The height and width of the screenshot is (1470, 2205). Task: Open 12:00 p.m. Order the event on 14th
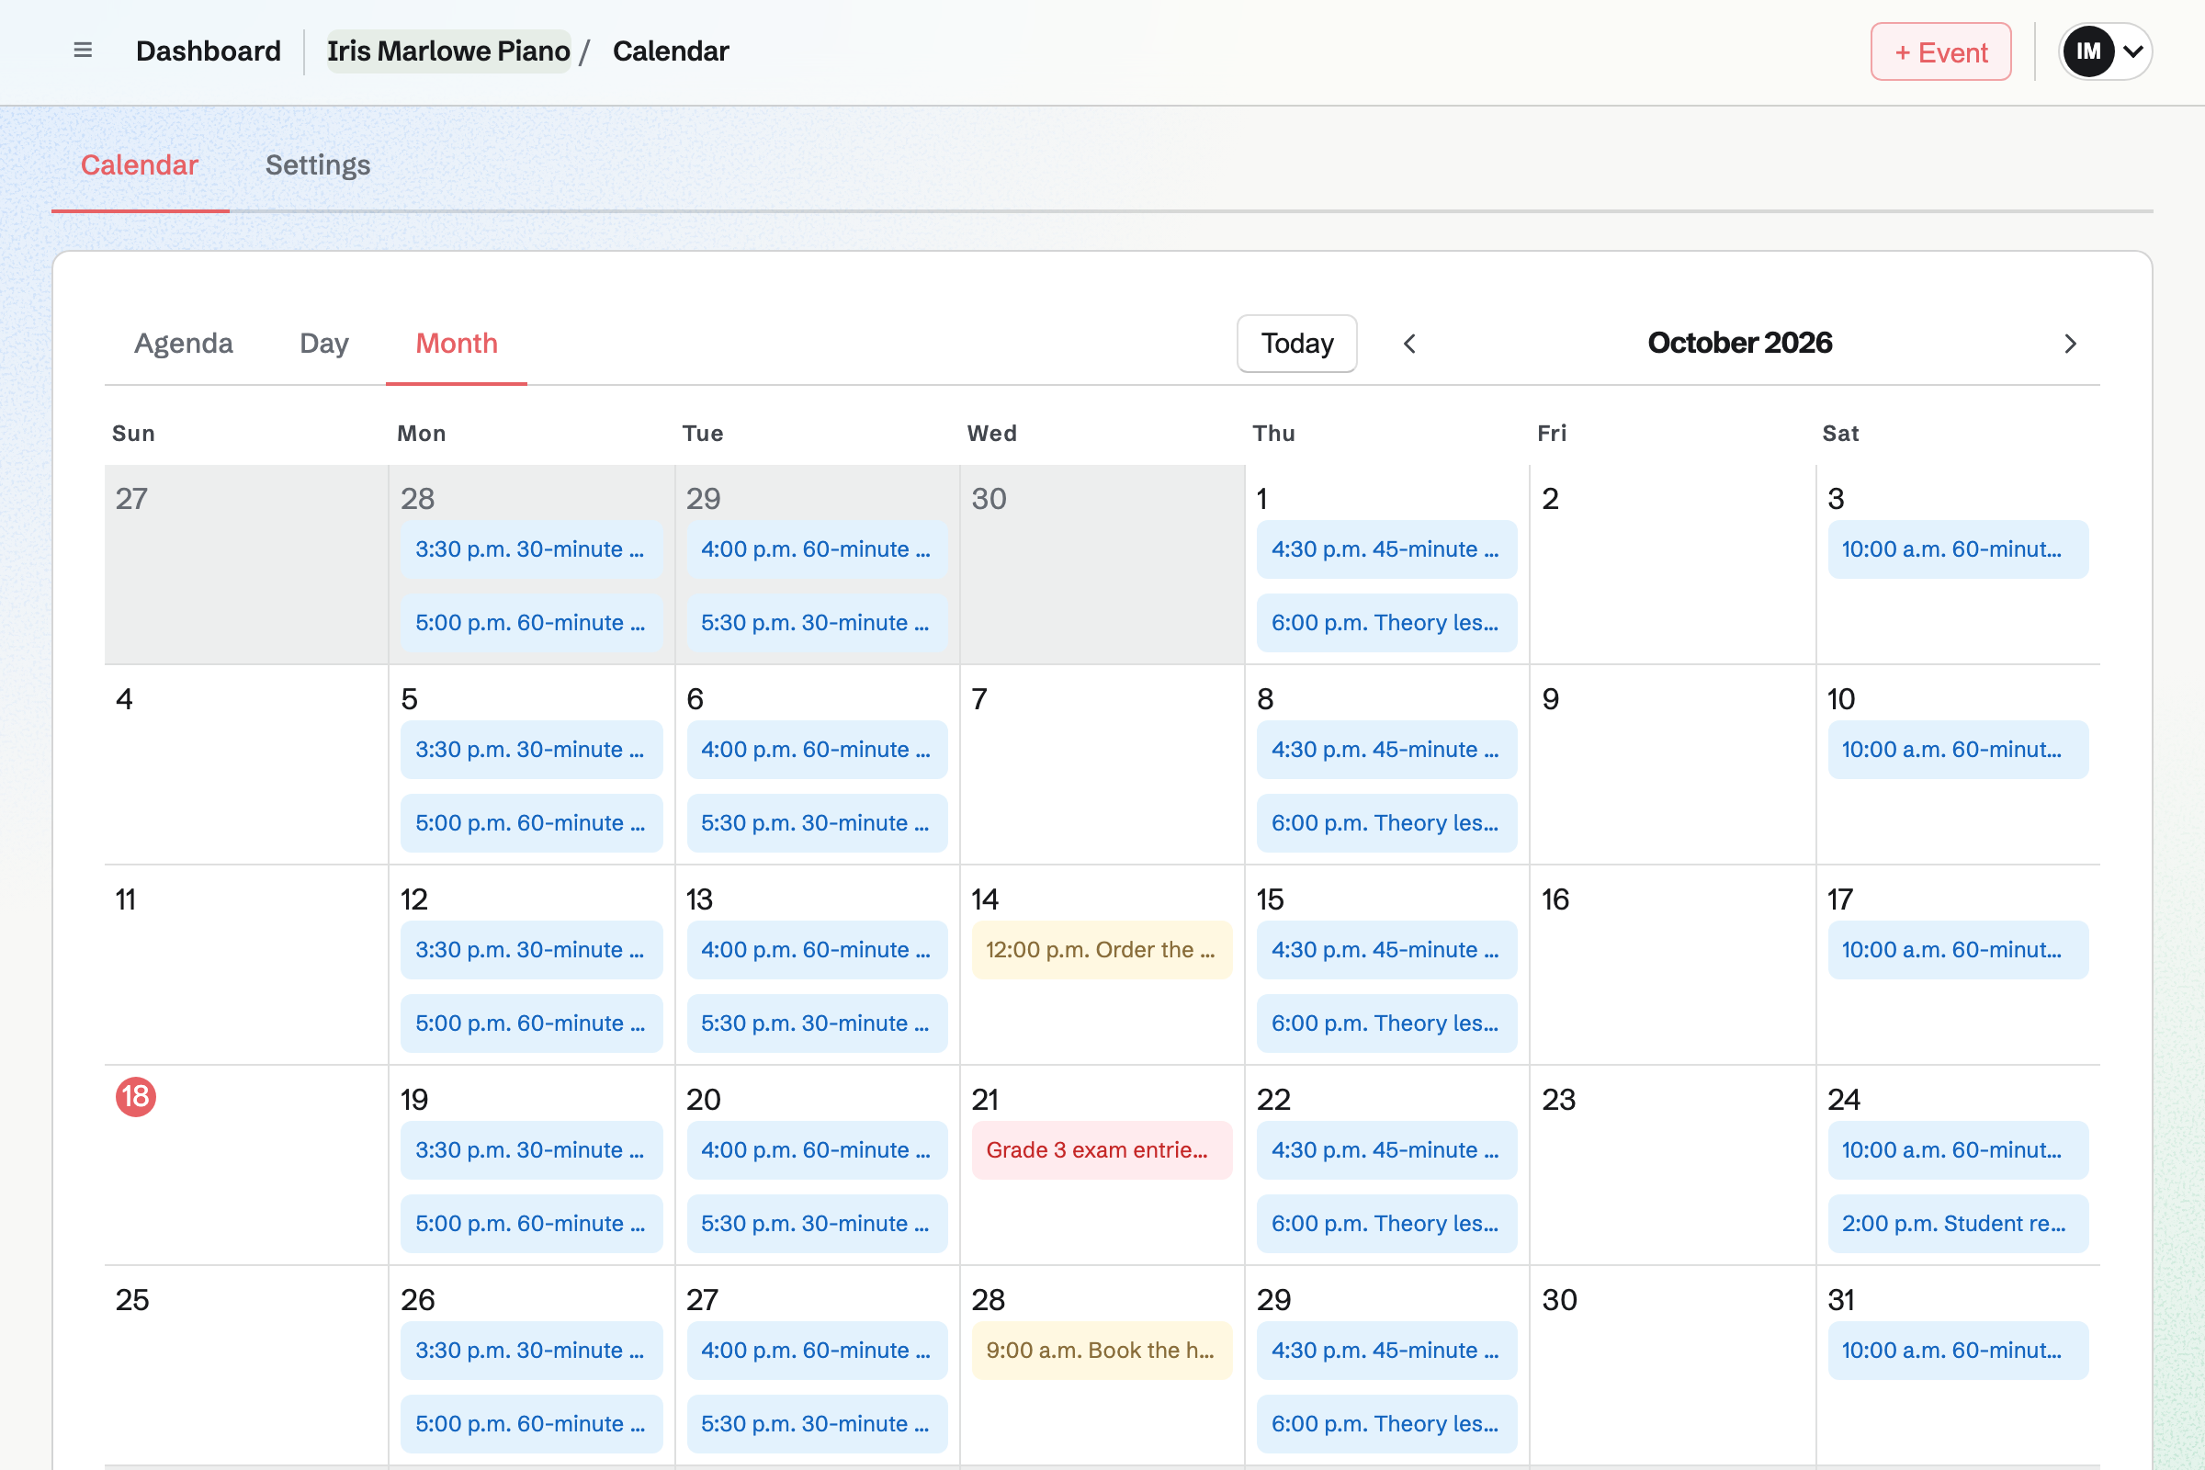1102,950
